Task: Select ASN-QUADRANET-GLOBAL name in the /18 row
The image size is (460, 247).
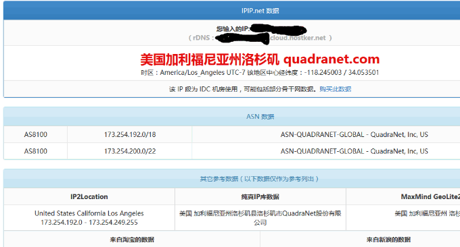Action: (354, 134)
